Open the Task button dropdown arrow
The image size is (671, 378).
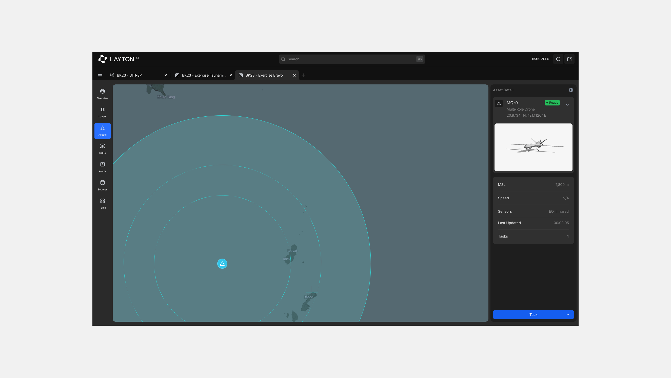(x=568, y=315)
